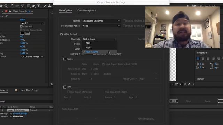The image size is (223, 125).
Task: Toggle the Video Output checkbox
Action: coord(62,34)
